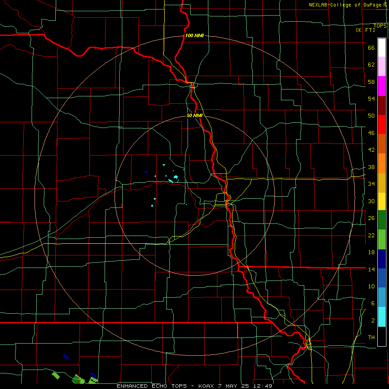The height and width of the screenshot is (389, 389).
Task: Click the '50' legend scale value
Action: (371, 116)
